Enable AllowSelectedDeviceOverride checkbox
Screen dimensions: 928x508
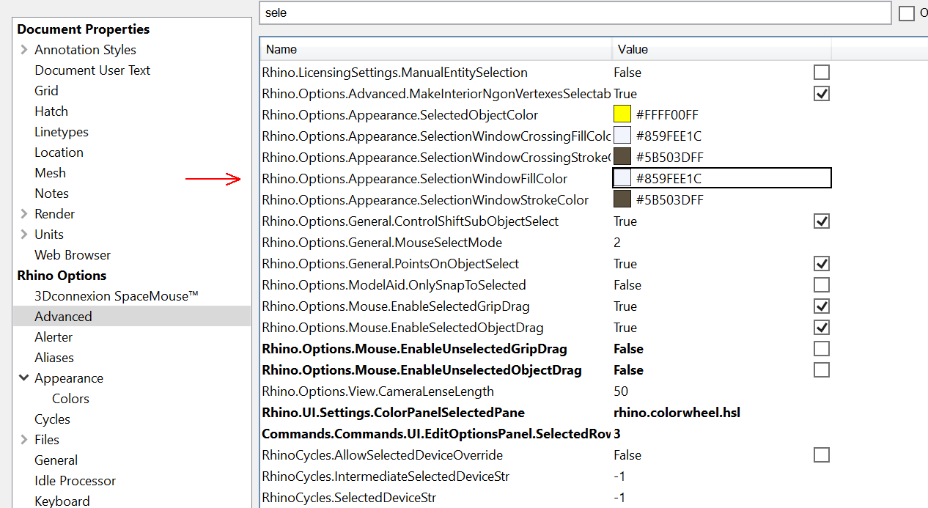(822, 455)
